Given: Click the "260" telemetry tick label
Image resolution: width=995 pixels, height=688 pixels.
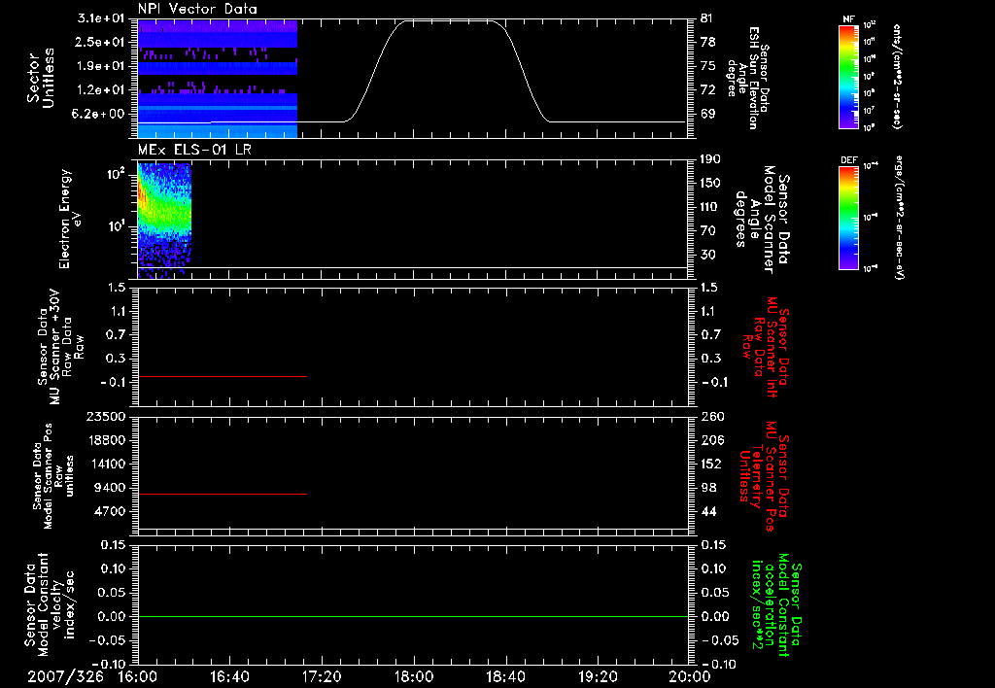Looking at the screenshot, I should [x=712, y=416].
